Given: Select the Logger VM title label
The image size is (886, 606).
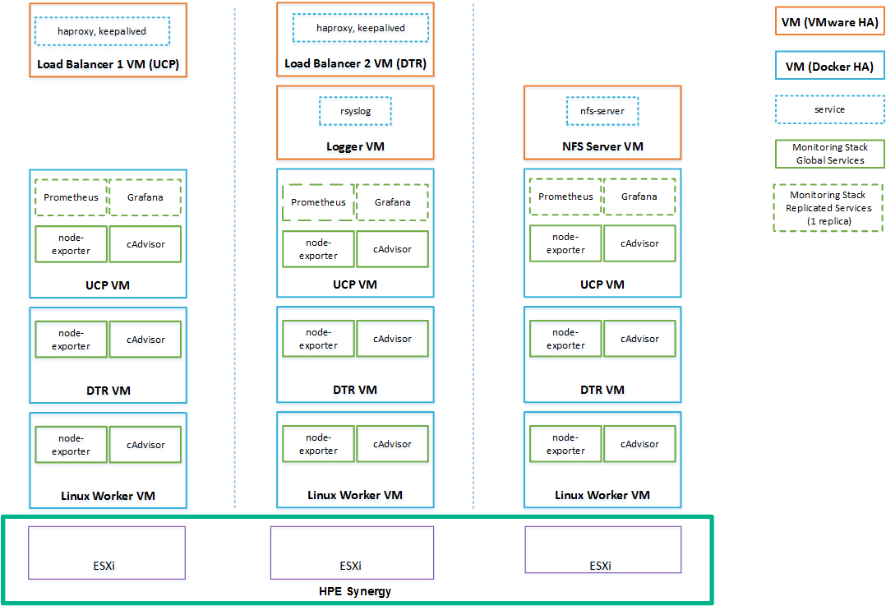Looking at the screenshot, I should coord(354,146).
